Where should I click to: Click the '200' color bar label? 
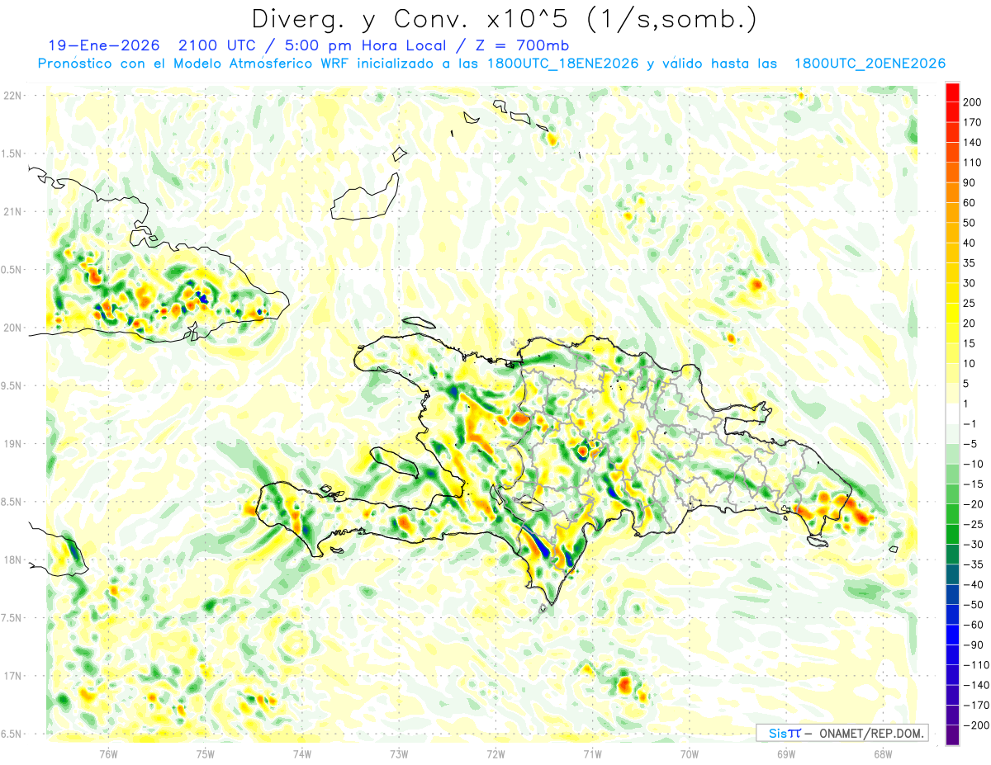(x=974, y=102)
